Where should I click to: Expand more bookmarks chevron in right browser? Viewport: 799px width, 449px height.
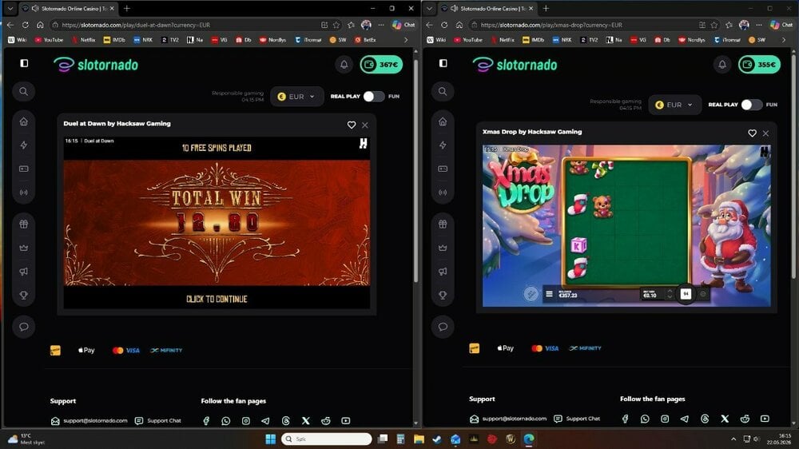click(x=784, y=40)
